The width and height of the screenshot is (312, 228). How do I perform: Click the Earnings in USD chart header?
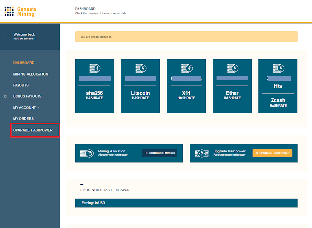click(x=186, y=203)
